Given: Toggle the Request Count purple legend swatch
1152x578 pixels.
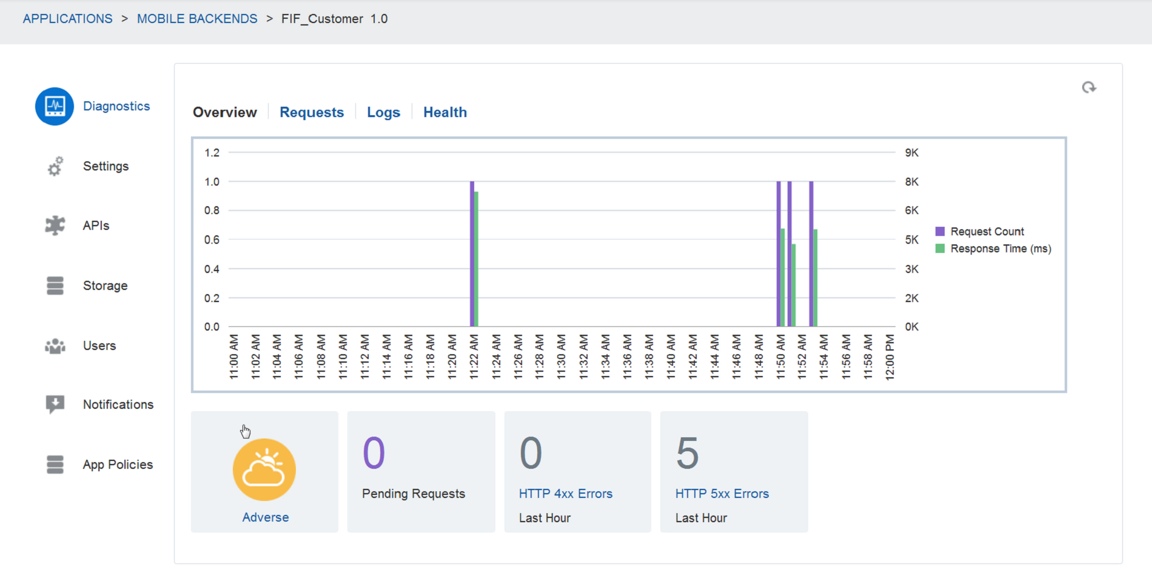Looking at the screenshot, I should tap(940, 231).
